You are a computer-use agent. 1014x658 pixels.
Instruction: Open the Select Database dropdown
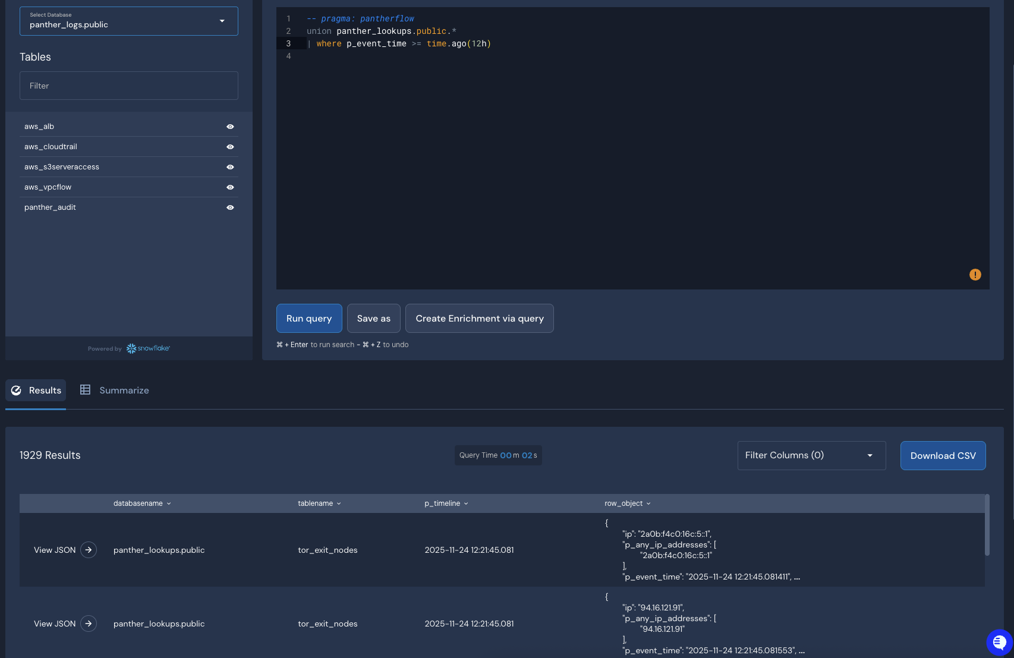point(128,21)
